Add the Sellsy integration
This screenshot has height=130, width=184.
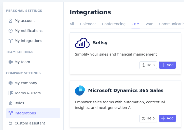(x=167, y=65)
